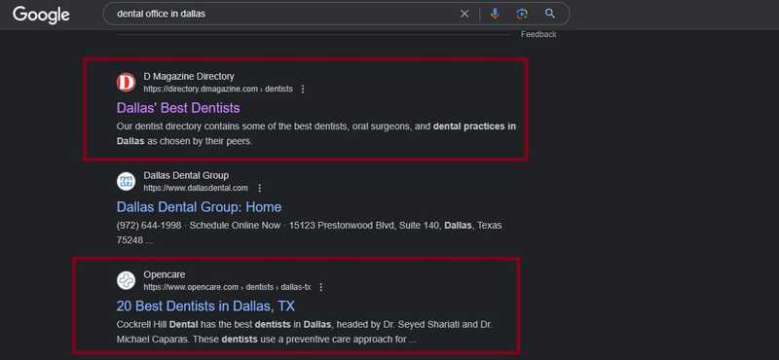Click the snippet 'Our dentist directory contains...'

pyautogui.click(x=316, y=133)
